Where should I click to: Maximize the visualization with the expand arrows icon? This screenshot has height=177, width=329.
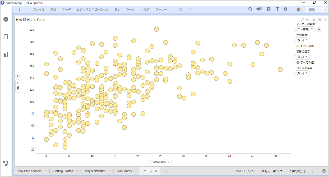[302, 20]
